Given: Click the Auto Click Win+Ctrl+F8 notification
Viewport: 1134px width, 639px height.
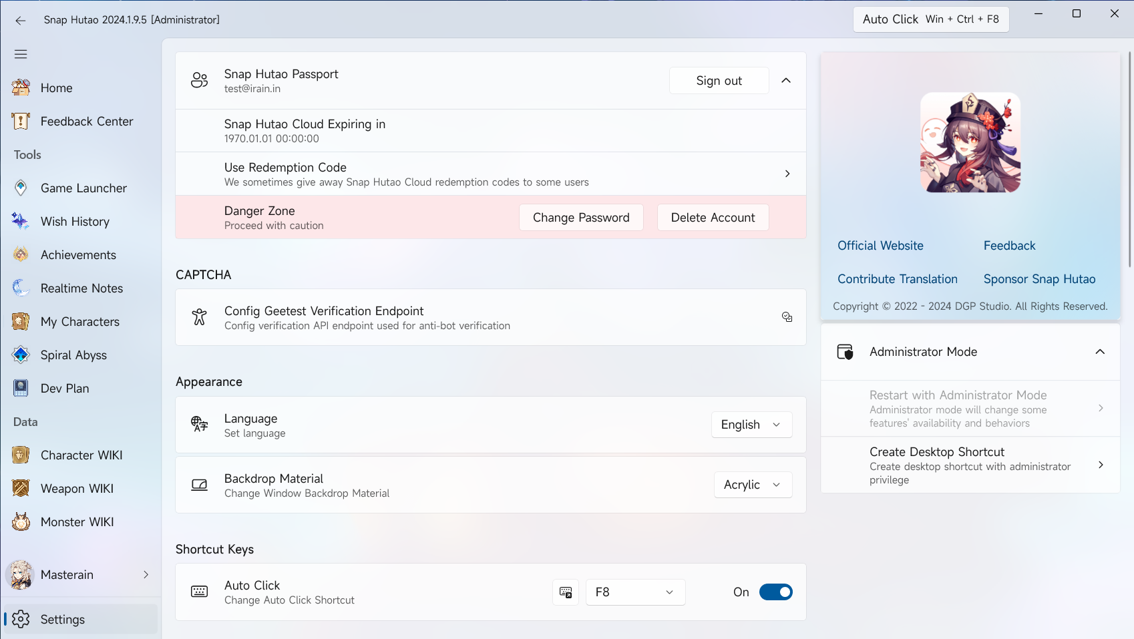Looking at the screenshot, I should (931, 19).
